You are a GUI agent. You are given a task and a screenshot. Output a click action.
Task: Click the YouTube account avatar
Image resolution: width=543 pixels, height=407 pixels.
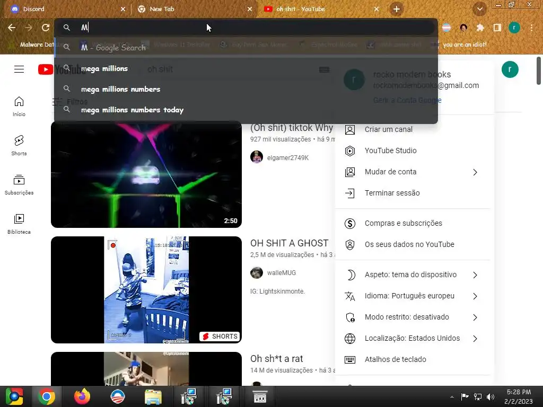510,69
